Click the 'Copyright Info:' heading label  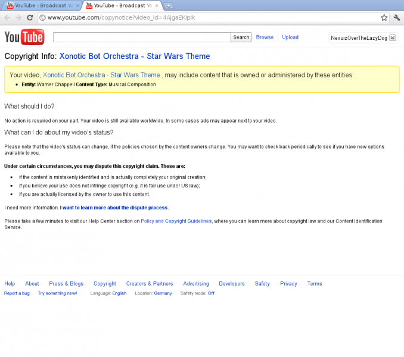[x=30, y=56]
